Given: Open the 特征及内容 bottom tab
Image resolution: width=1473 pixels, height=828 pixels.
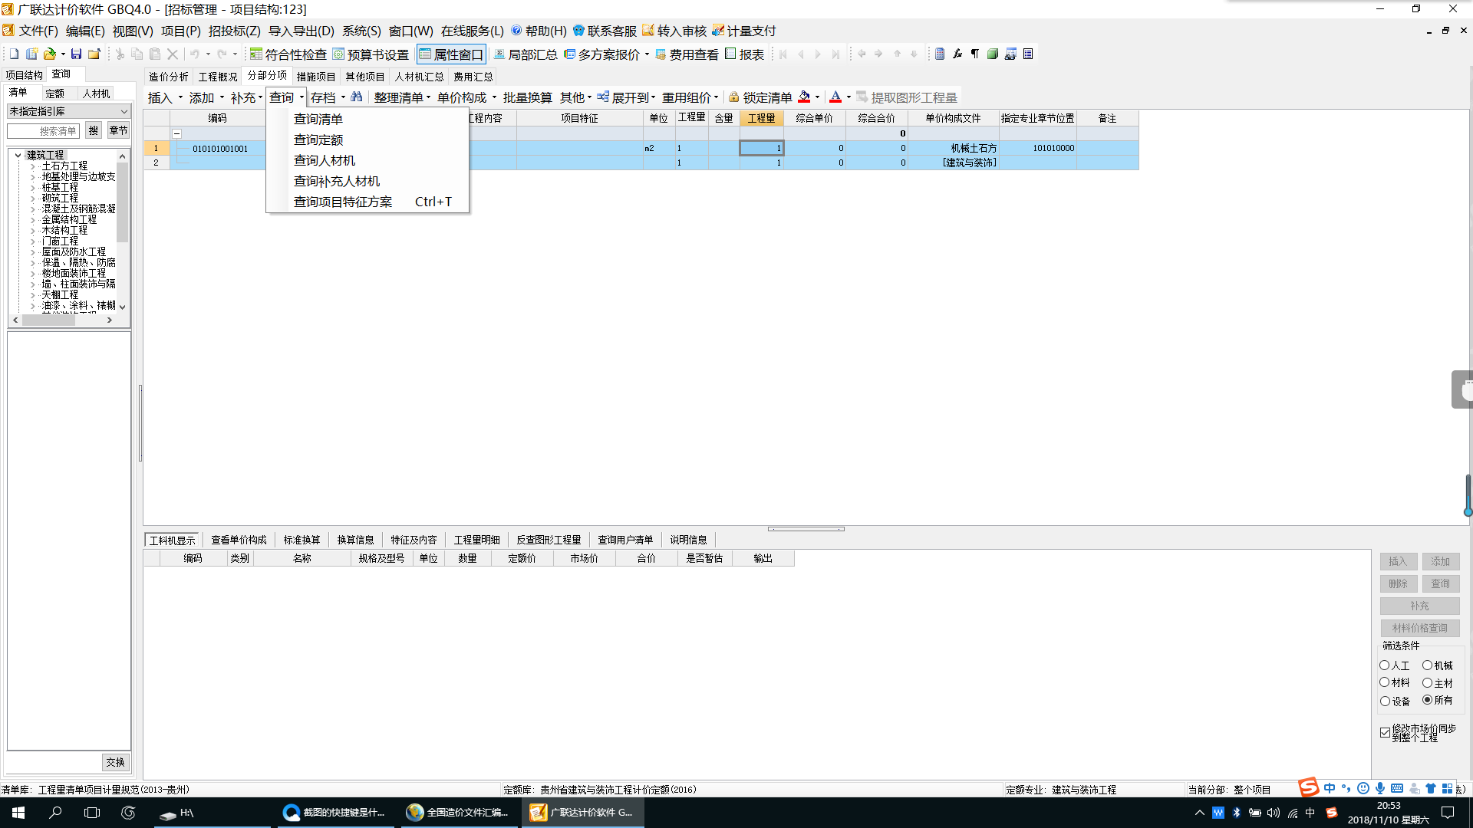Looking at the screenshot, I should click(x=414, y=540).
